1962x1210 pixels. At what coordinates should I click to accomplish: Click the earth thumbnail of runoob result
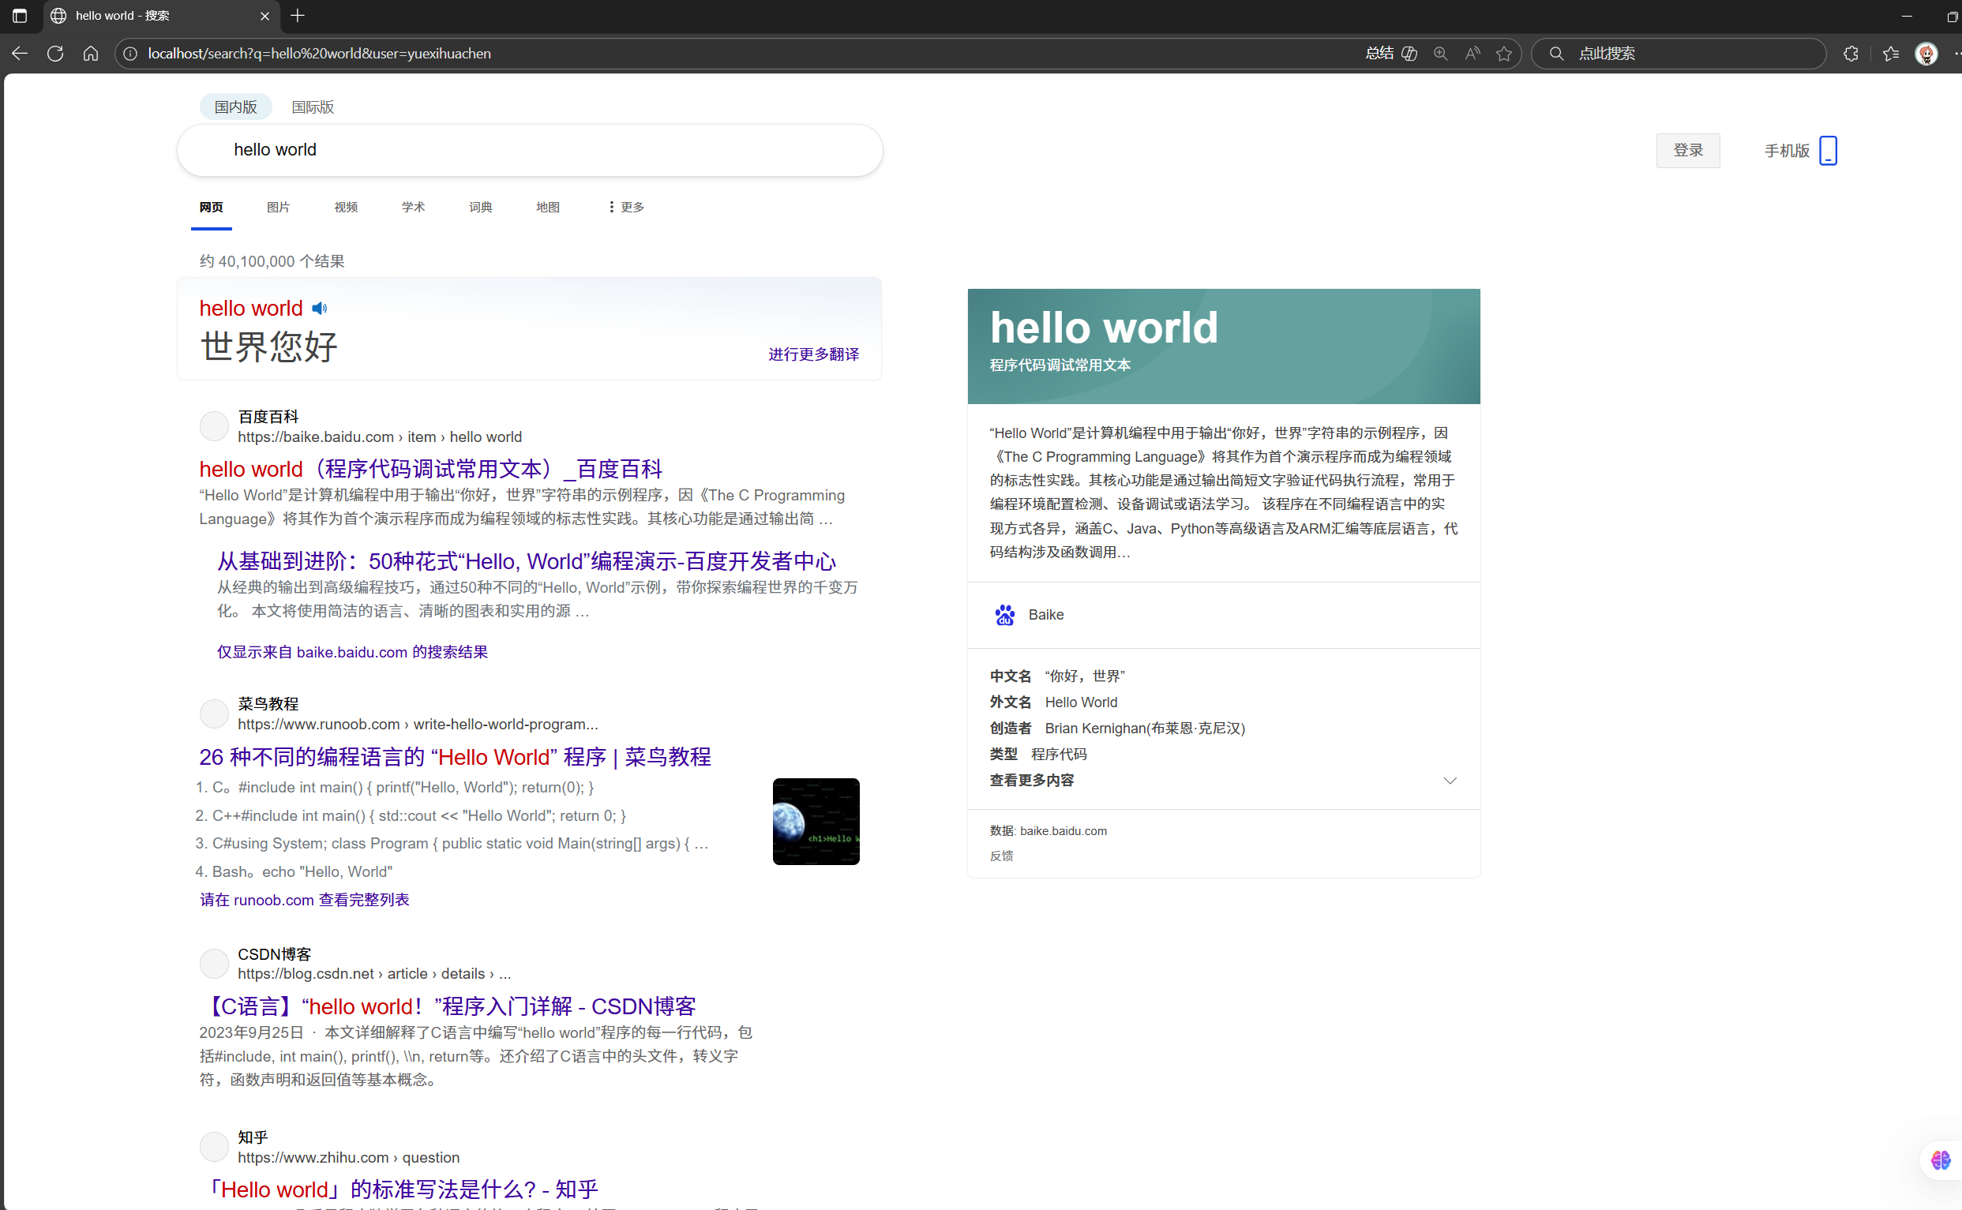coord(816,821)
